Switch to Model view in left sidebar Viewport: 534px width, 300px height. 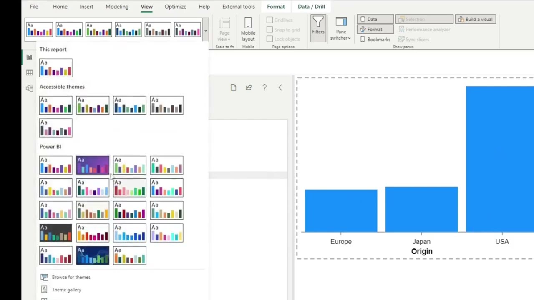(x=29, y=88)
